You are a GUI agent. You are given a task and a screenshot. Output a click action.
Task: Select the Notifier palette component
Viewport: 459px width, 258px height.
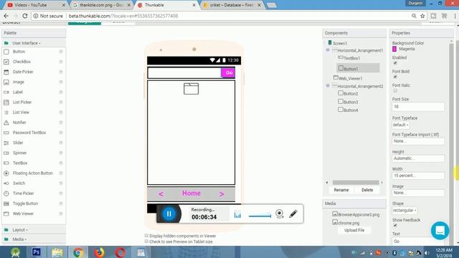[19, 123]
